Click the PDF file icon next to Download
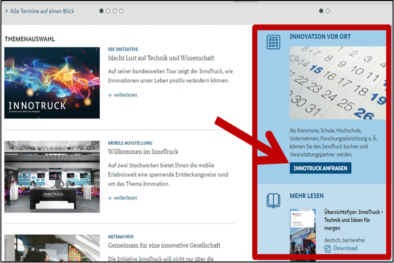 [x=327, y=248]
